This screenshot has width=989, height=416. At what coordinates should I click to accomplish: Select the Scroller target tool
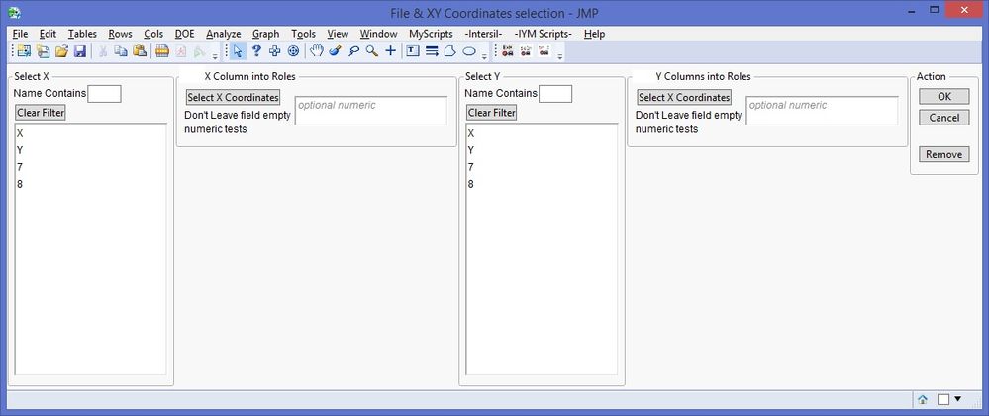point(293,51)
